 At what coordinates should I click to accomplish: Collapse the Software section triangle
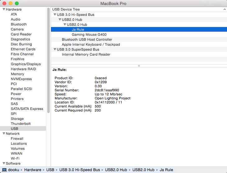point(4,163)
